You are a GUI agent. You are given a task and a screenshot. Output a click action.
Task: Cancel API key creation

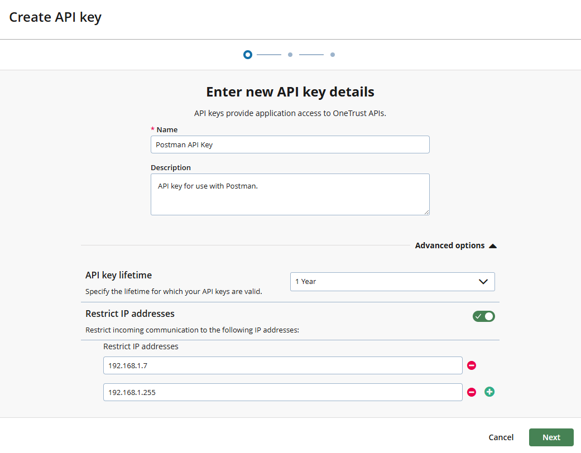pos(501,437)
